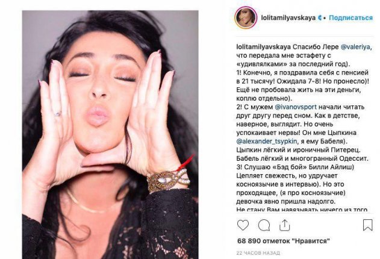Image resolution: width=380 pixels, height=259 pixels.
Task: Open the @valeriya mention
Action: (356, 47)
